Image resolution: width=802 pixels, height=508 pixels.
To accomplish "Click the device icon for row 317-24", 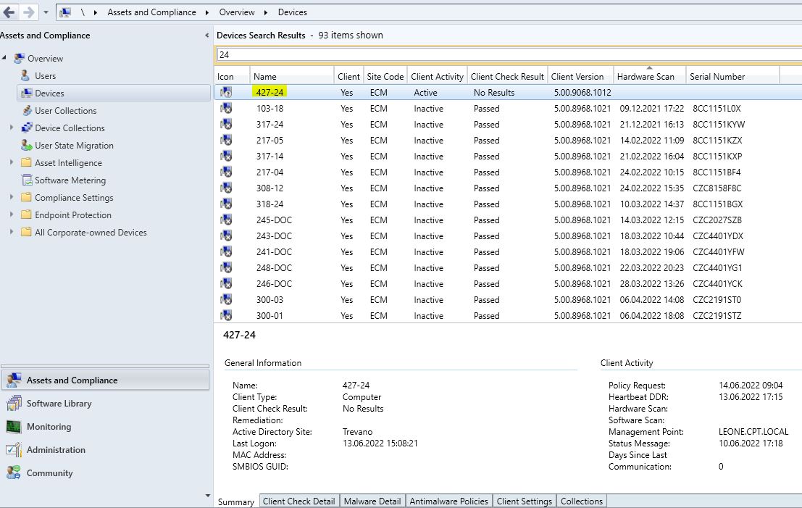I will click(x=226, y=125).
